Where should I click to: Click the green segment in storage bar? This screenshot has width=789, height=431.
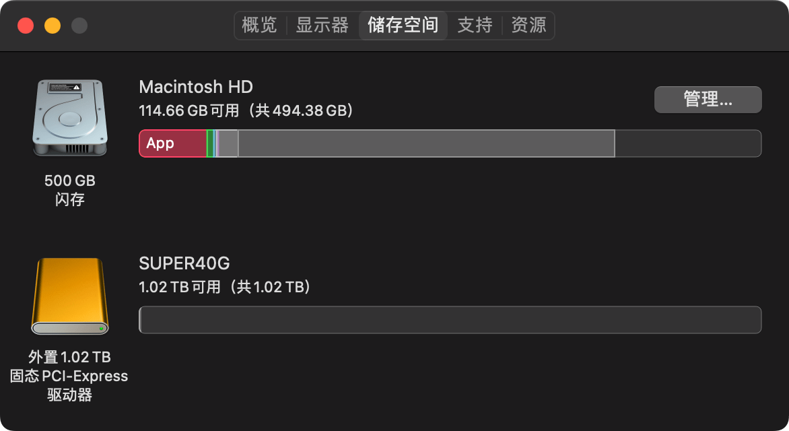point(210,143)
